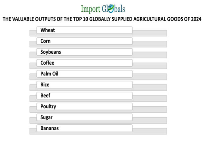Pick the Coffee entry

(x=84, y=63)
